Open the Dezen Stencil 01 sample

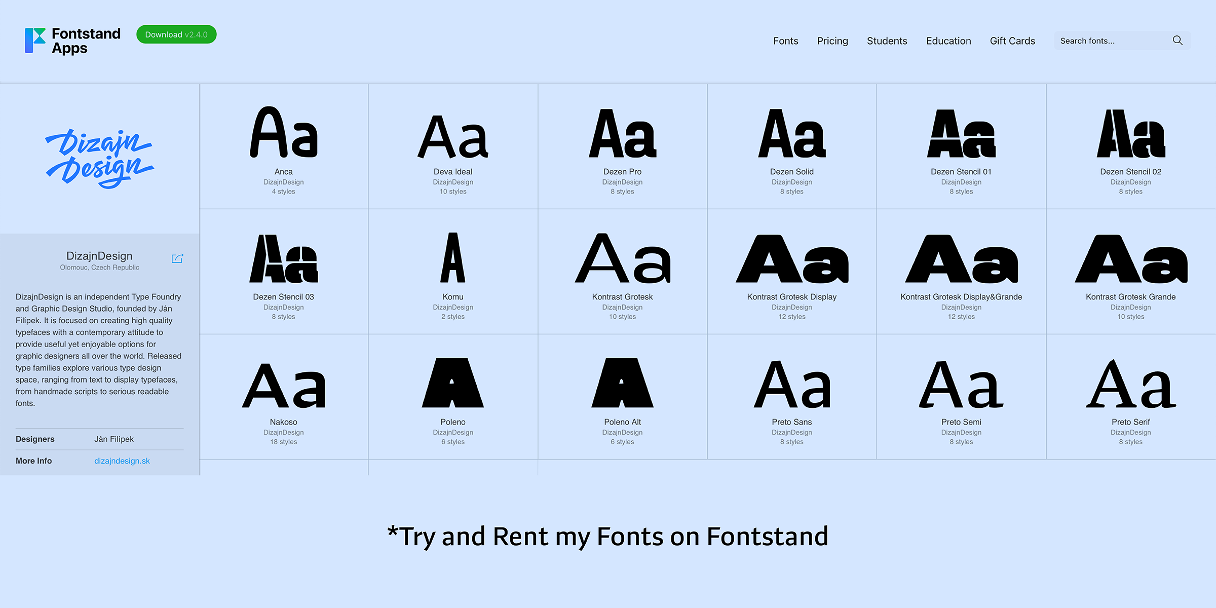(961, 146)
